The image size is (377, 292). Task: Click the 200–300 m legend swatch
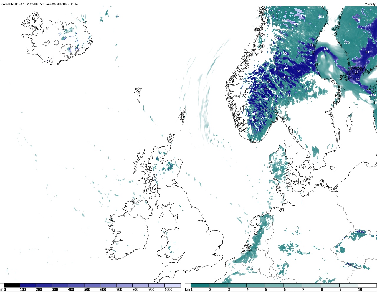pyautogui.click(x=44, y=285)
